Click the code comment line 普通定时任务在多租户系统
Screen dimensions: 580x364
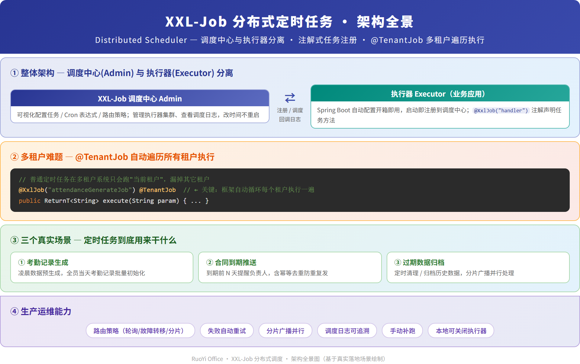pyautogui.click(x=114, y=179)
